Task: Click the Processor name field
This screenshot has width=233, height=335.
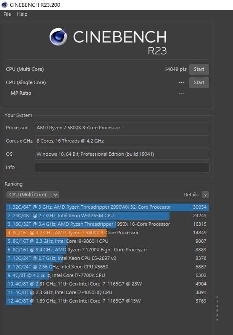Action: pos(122,128)
